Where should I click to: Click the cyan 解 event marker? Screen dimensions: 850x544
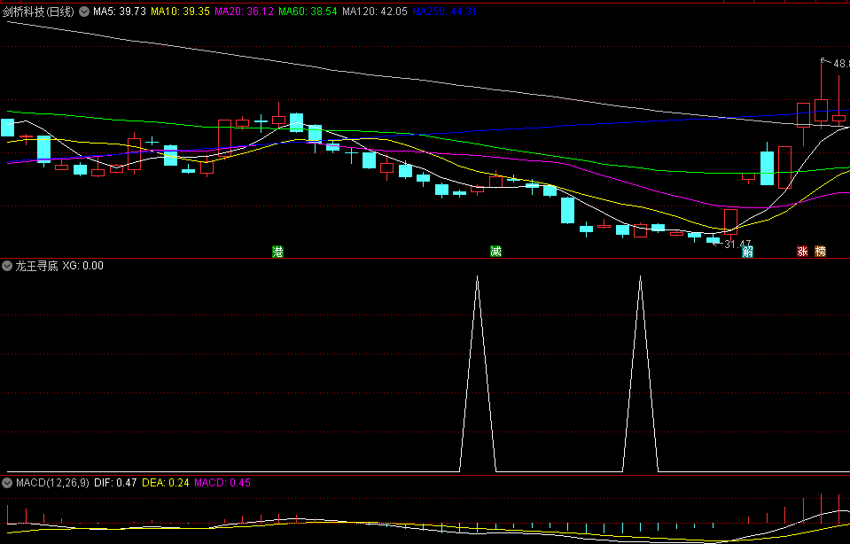pyautogui.click(x=748, y=252)
